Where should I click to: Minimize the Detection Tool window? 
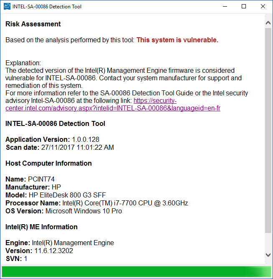[225, 7]
